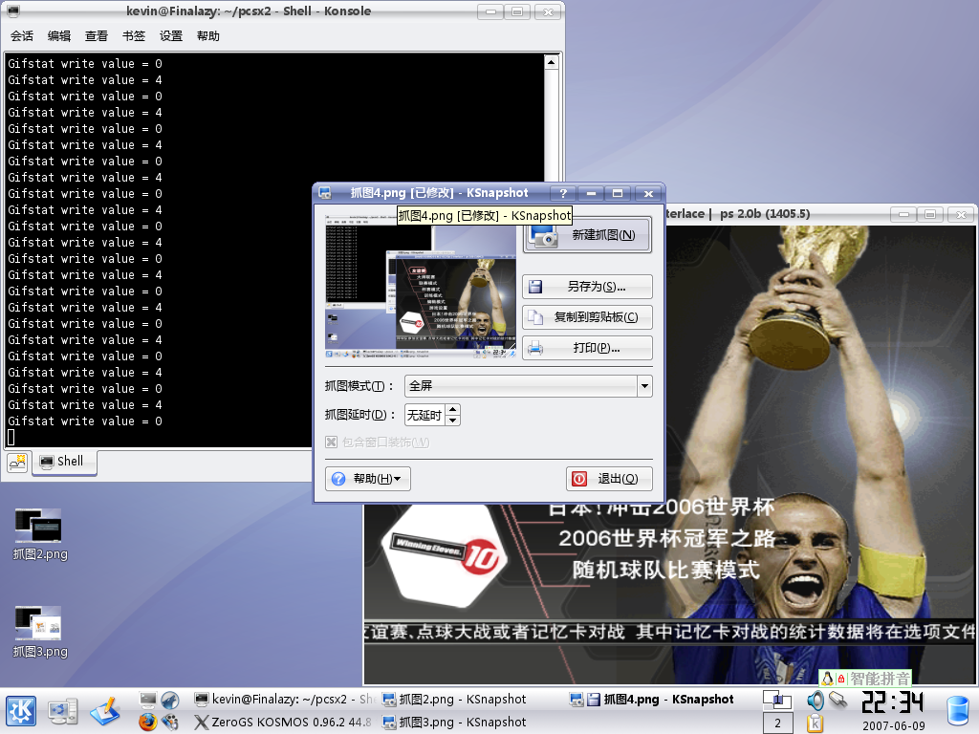The width and height of the screenshot is (979, 734).
Task: Open the 设置 menu in Konsole
Action: tap(171, 36)
